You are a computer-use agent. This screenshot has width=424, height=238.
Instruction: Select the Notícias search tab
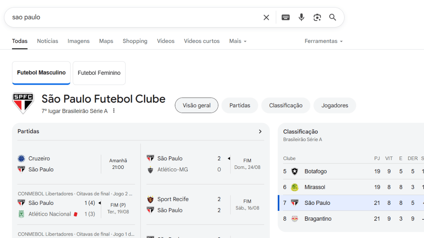tap(48, 41)
